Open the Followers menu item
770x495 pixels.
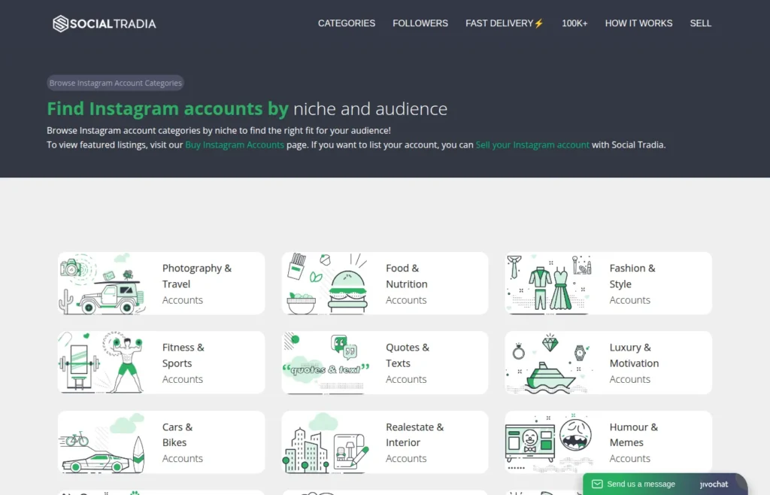click(420, 23)
